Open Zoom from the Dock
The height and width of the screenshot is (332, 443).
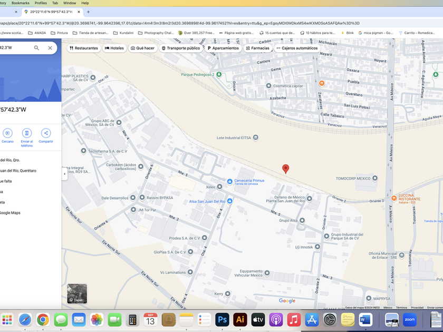click(x=410, y=320)
